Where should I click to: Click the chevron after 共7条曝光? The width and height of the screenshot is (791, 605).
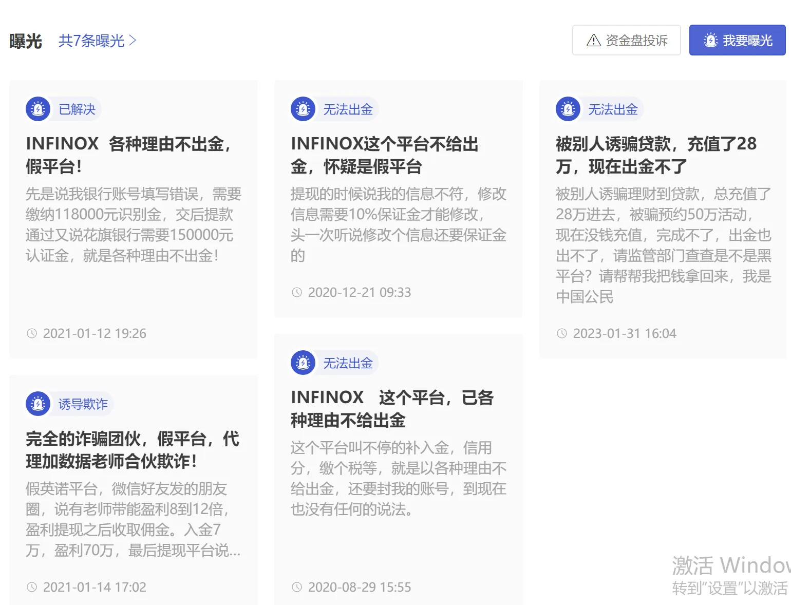pos(133,41)
